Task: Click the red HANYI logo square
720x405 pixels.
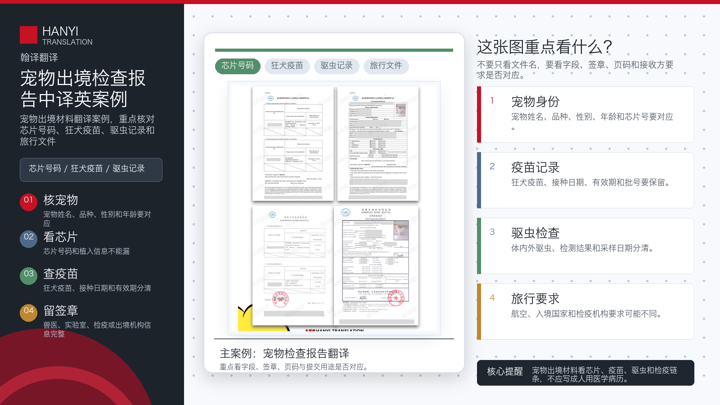Action: coord(28,35)
